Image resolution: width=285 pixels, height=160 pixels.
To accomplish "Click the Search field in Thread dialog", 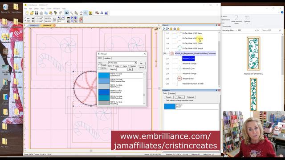I will [x=122, y=69].
